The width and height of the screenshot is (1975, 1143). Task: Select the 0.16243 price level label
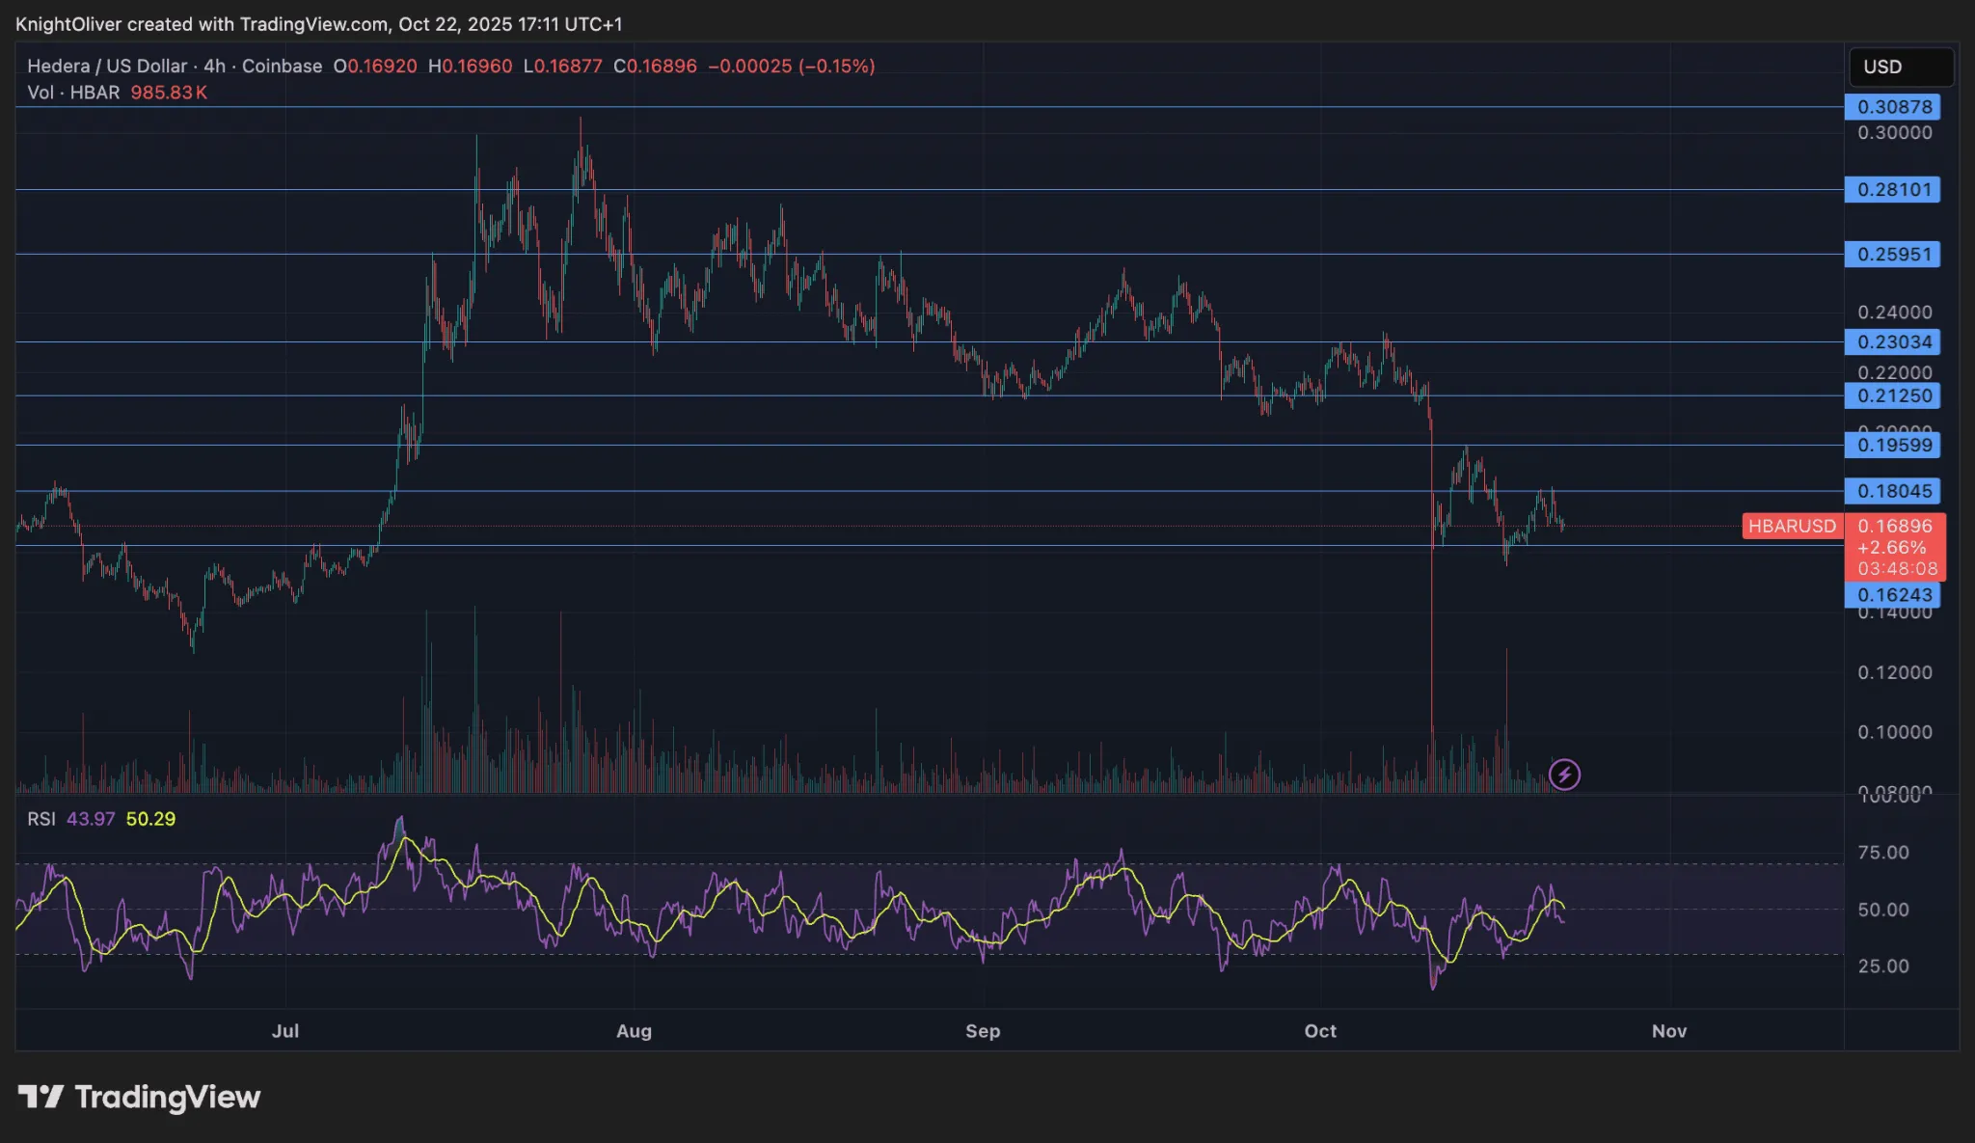pos(1893,595)
